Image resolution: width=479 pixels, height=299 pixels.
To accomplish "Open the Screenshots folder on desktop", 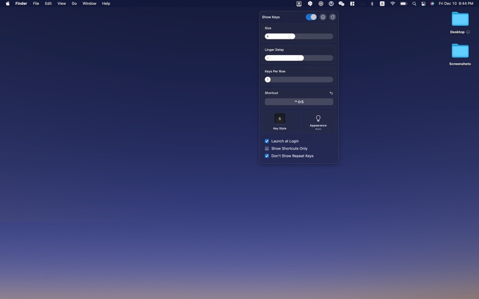I will (460, 52).
